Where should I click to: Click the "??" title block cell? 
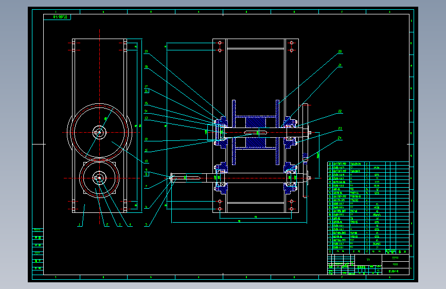coord(368,260)
